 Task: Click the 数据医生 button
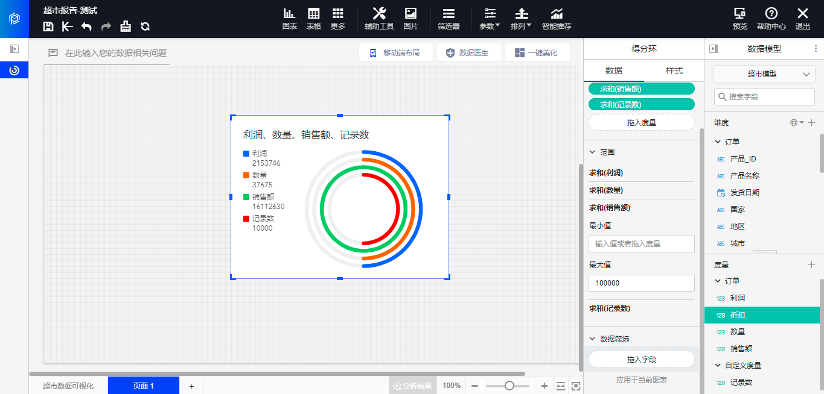pos(469,53)
